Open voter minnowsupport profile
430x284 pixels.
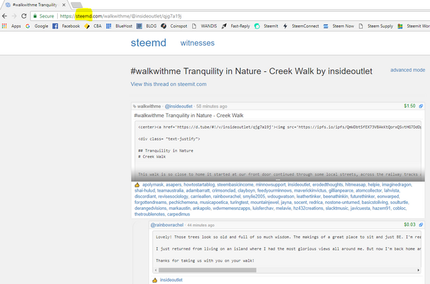coord(270,185)
